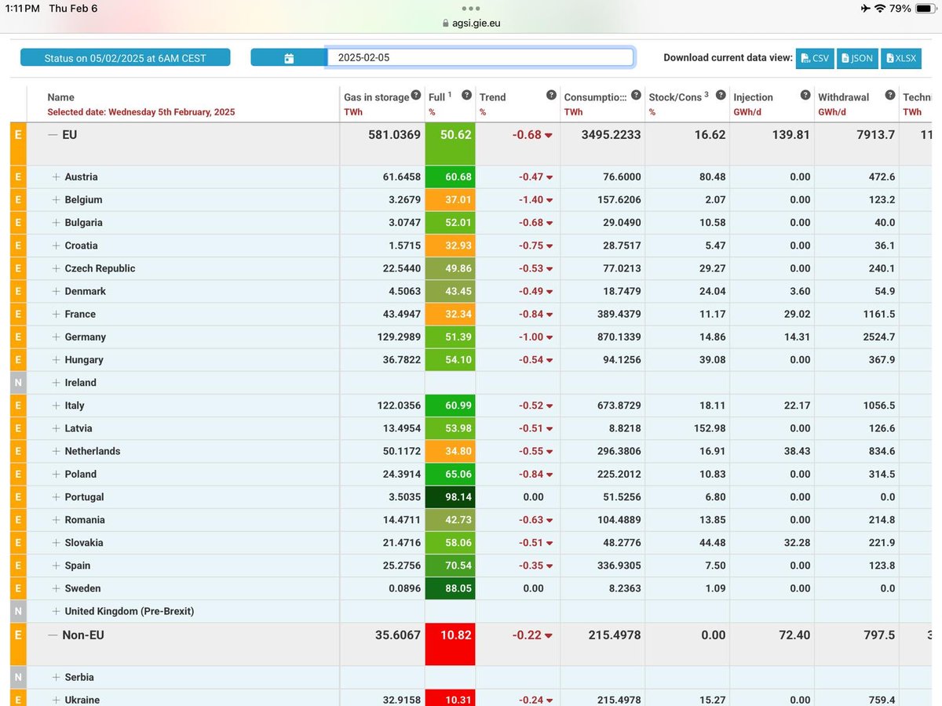The image size is (942, 706).
Task: Click the Status on 05/02/2025 button
Action: (x=126, y=58)
